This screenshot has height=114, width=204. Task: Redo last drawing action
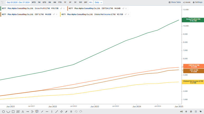81,111
